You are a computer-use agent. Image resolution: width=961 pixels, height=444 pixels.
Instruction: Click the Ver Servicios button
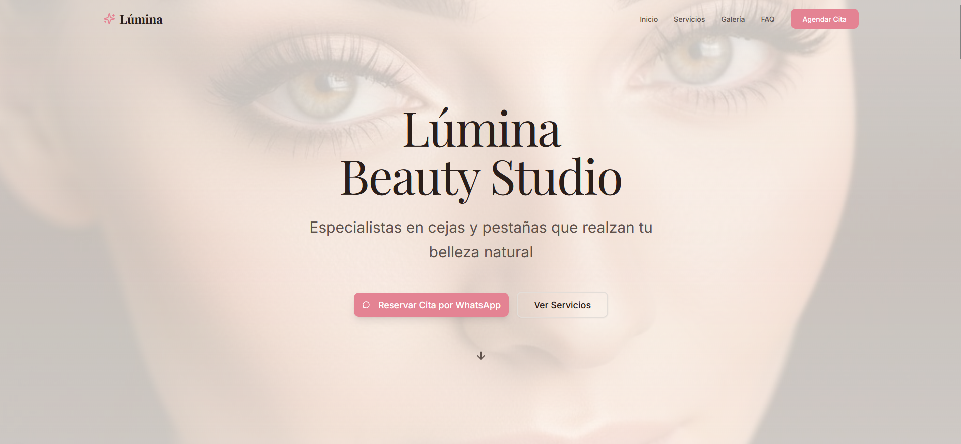(562, 305)
